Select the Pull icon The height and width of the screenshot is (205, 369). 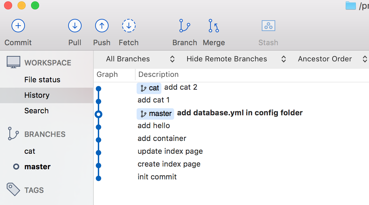(x=75, y=26)
